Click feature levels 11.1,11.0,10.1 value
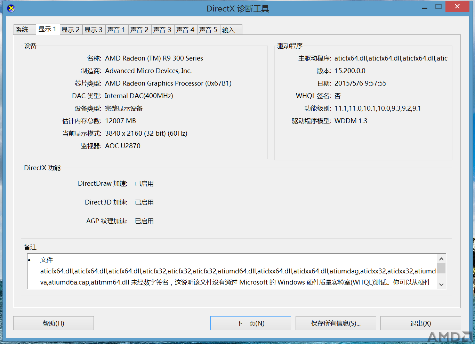Screen dimensions: 475x344 click(x=378, y=109)
